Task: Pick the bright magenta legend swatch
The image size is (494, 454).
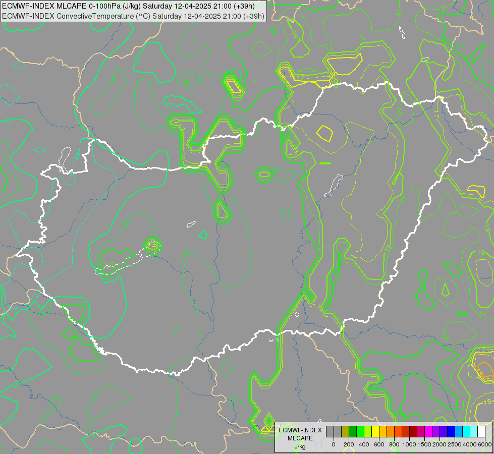Action: click(x=429, y=432)
